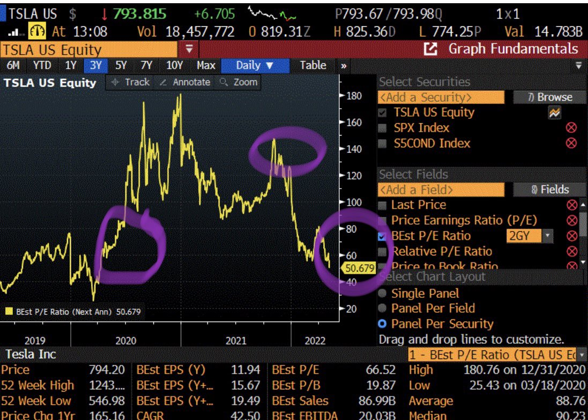Screen dimensions: 588x420
Task: Remove Last Price field
Action: coord(572,205)
